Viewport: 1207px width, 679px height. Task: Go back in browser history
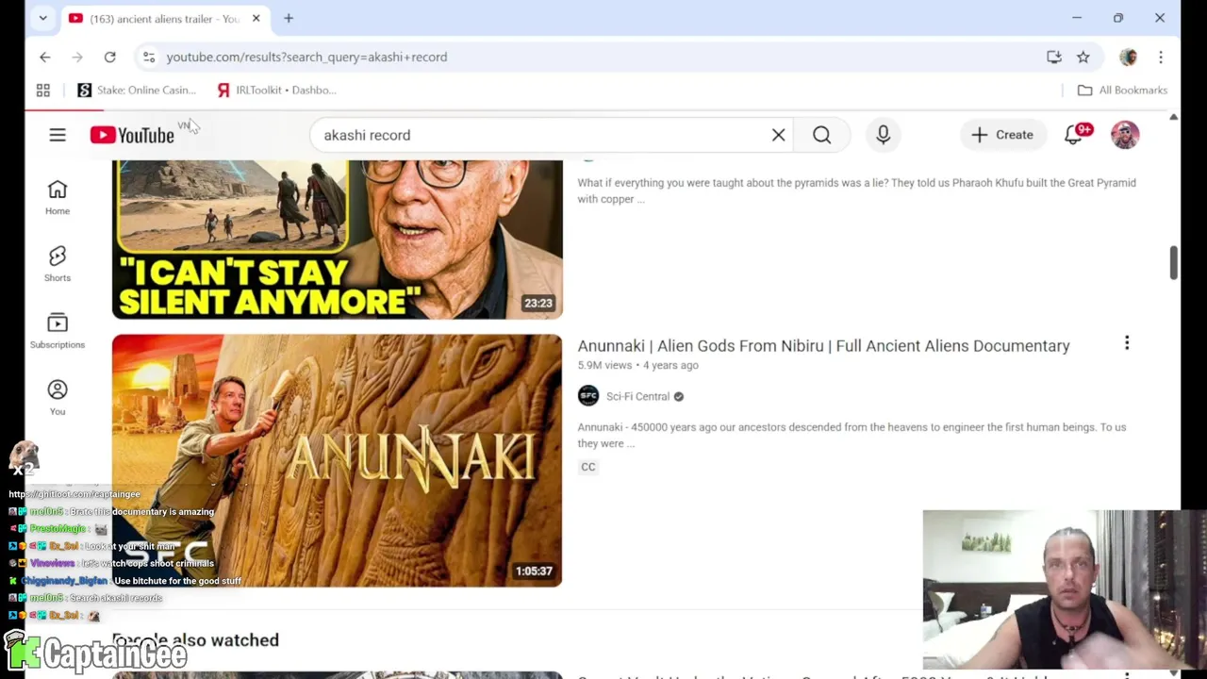44,57
